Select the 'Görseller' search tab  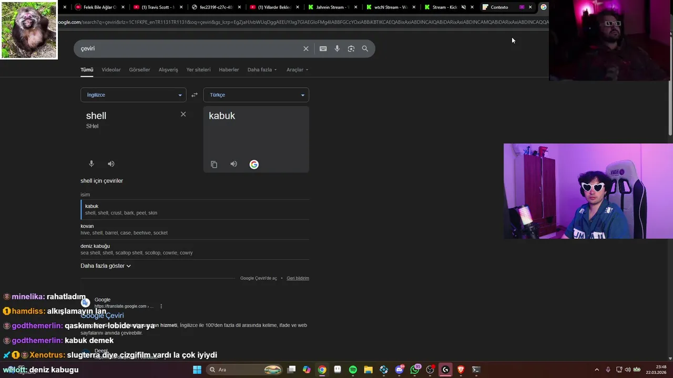tap(139, 70)
